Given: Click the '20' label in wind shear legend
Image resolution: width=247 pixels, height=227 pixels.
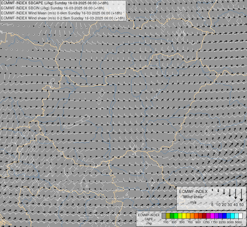Looking at the screenshot, I should point(224,205).
